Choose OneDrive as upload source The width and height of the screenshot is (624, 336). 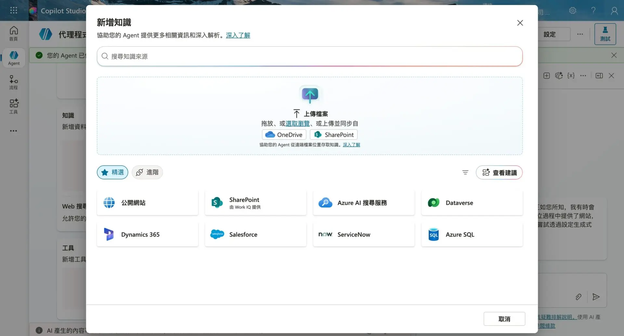pyautogui.click(x=284, y=135)
